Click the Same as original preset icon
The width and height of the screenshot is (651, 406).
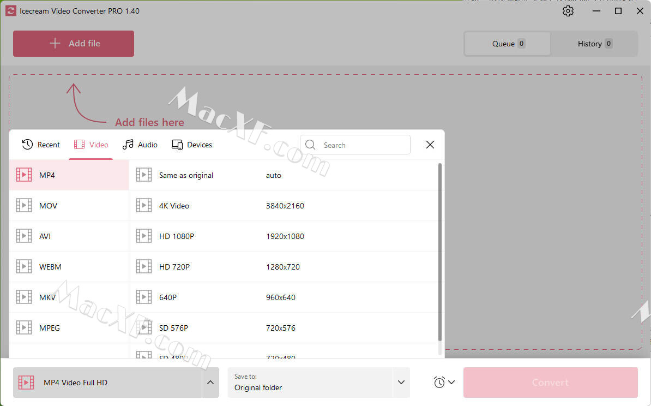(144, 175)
